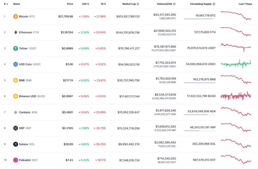This screenshot has height=169, width=258.
Task: Click the Bitcoin orange coin icon
Action: point(15,16)
